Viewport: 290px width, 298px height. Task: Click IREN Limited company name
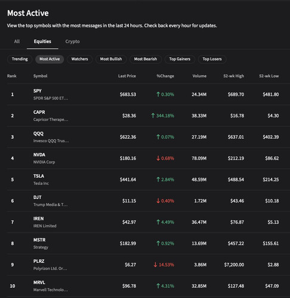pos(45,226)
